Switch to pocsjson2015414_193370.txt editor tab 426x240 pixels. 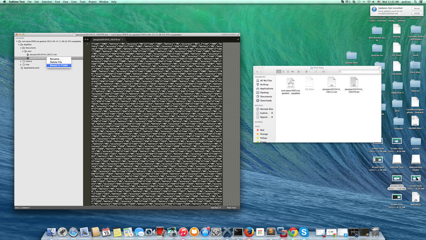click(x=106, y=40)
